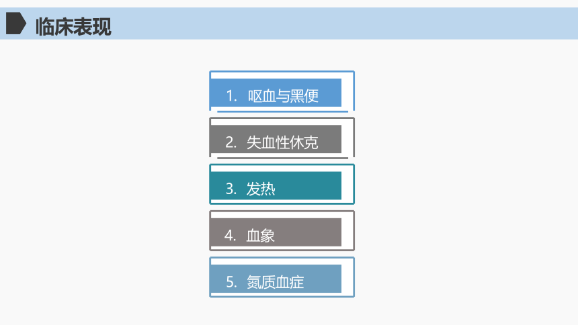Select the 失血性休克 item label
The image size is (578, 325).
pos(282,142)
